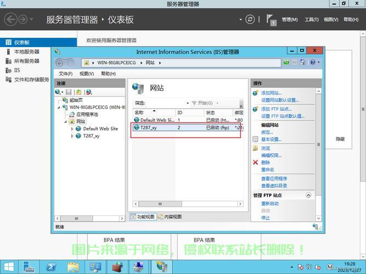Screen dimensions: 366x274
Task: Expand the T287_xy tree node
Action: click(72, 136)
